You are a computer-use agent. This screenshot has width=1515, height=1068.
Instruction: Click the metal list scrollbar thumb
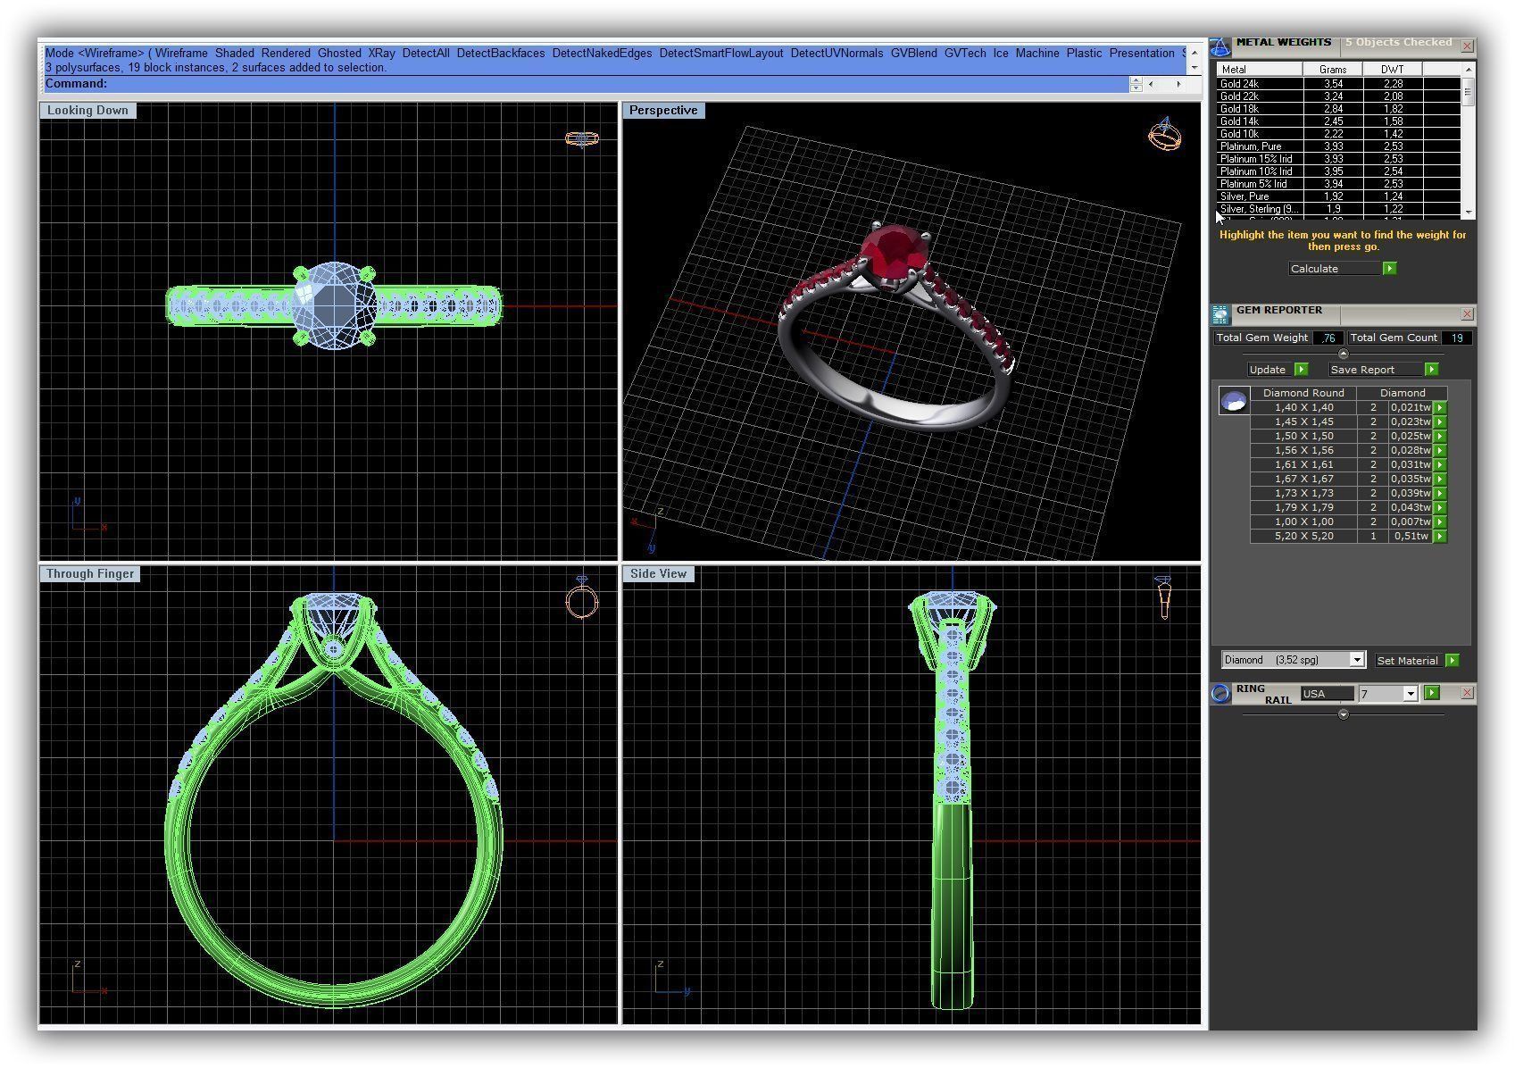coord(1467,91)
